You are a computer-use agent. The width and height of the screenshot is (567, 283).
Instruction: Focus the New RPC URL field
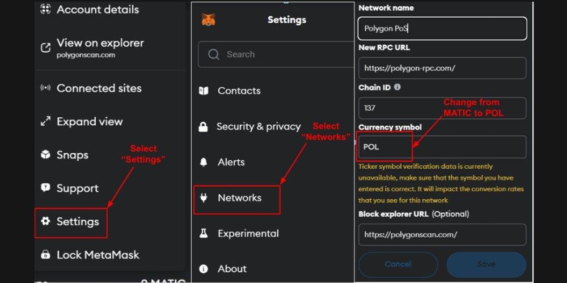pos(442,68)
